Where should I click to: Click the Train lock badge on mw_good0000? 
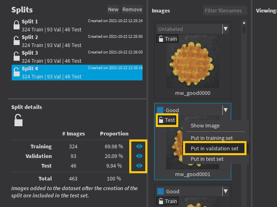(167, 39)
